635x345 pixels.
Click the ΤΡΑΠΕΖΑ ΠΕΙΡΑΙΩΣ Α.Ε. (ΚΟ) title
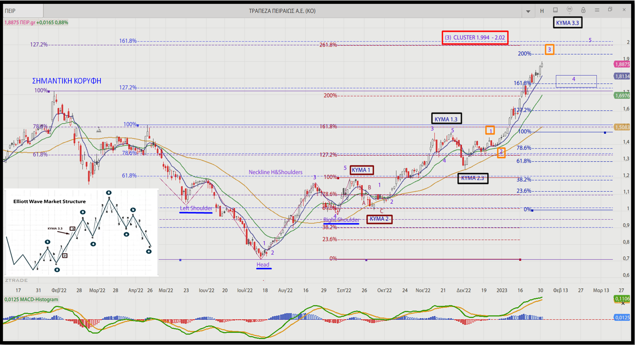(282, 11)
